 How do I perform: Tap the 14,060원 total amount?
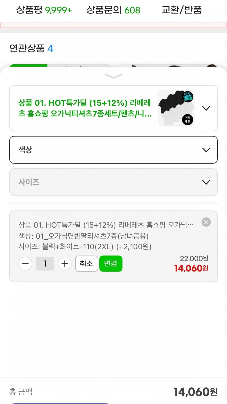click(195, 392)
